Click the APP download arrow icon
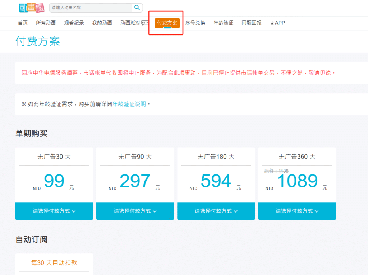This screenshot has height=275, width=368. tap(272, 23)
